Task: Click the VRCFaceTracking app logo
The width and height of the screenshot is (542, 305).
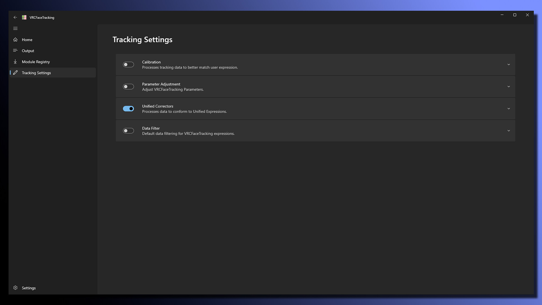Action: coord(24,17)
